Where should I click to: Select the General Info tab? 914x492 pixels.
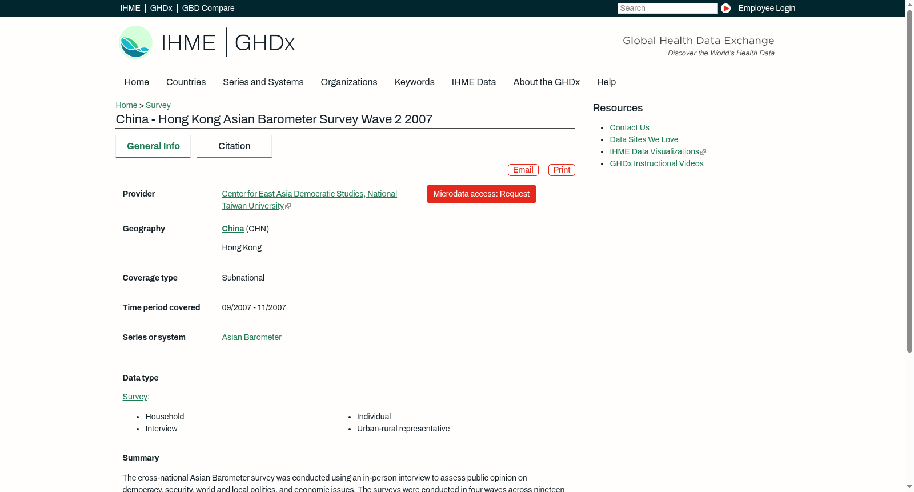point(153,146)
